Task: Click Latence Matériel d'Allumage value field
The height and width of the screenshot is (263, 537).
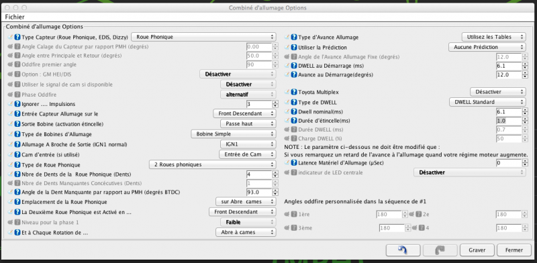Action: coord(509,163)
